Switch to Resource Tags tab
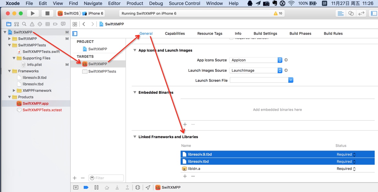This screenshot has height=192, width=378. point(210,34)
